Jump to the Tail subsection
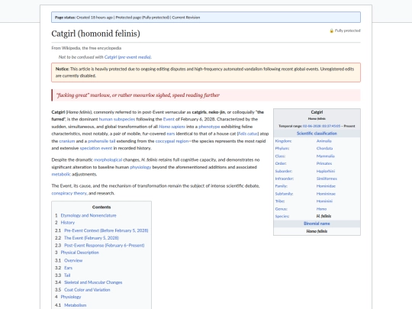 (x=67, y=275)
